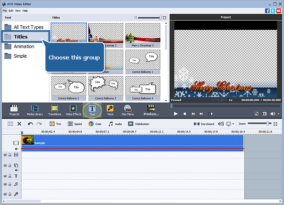Go to next frame
The width and height of the screenshot is (284, 205).
click(201, 114)
